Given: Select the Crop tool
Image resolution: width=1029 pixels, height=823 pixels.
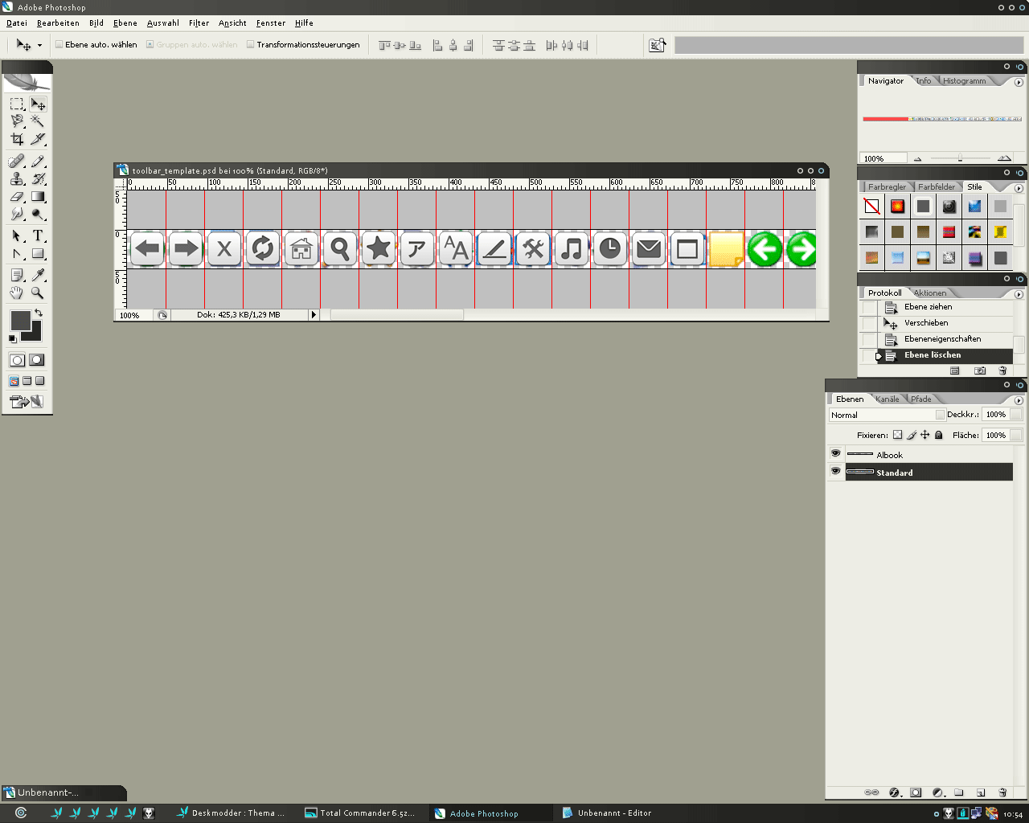Looking at the screenshot, I should (17, 140).
